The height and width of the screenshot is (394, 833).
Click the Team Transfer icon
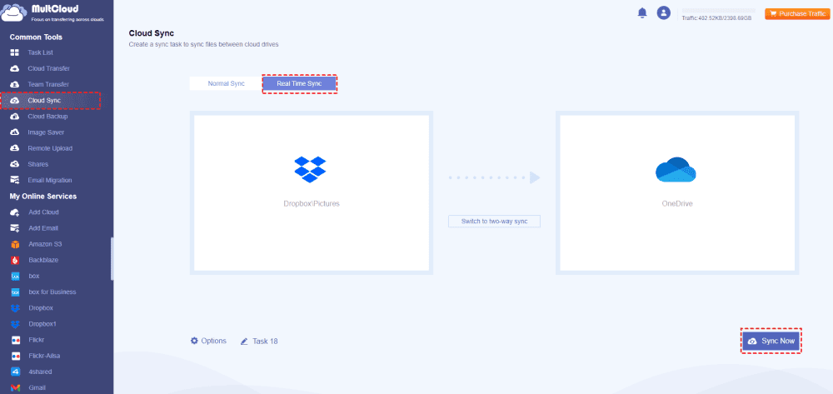pyautogui.click(x=15, y=84)
